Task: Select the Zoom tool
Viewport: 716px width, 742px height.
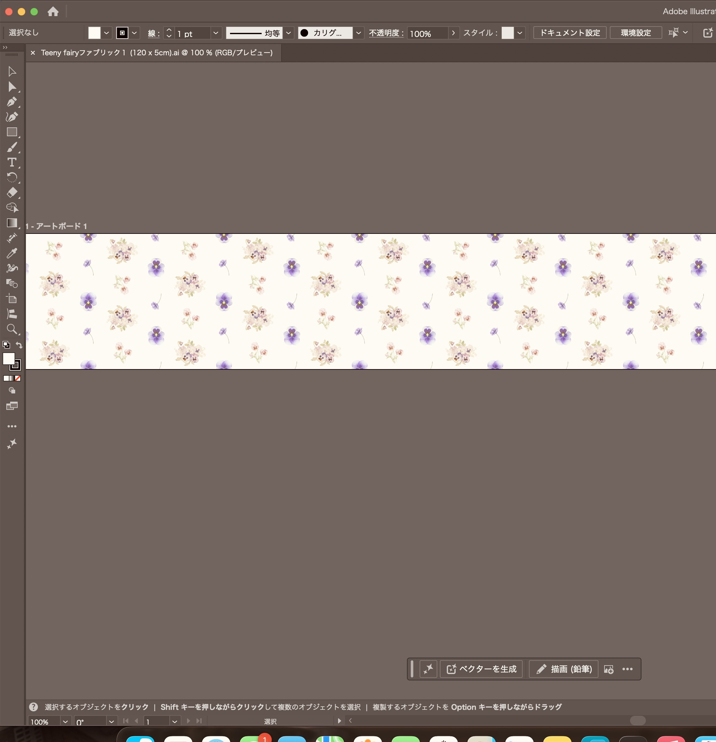Action: [x=12, y=329]
